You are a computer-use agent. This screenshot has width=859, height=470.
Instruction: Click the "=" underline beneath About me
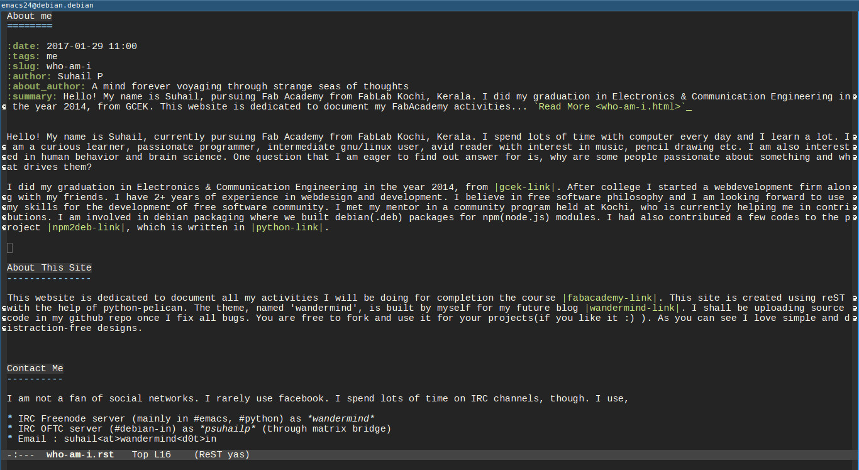(x=30, y=26)
